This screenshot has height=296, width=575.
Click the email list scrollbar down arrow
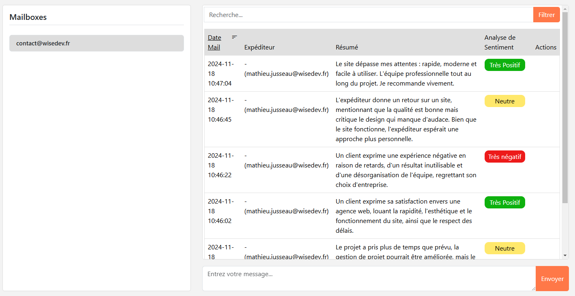click(565, 255)
